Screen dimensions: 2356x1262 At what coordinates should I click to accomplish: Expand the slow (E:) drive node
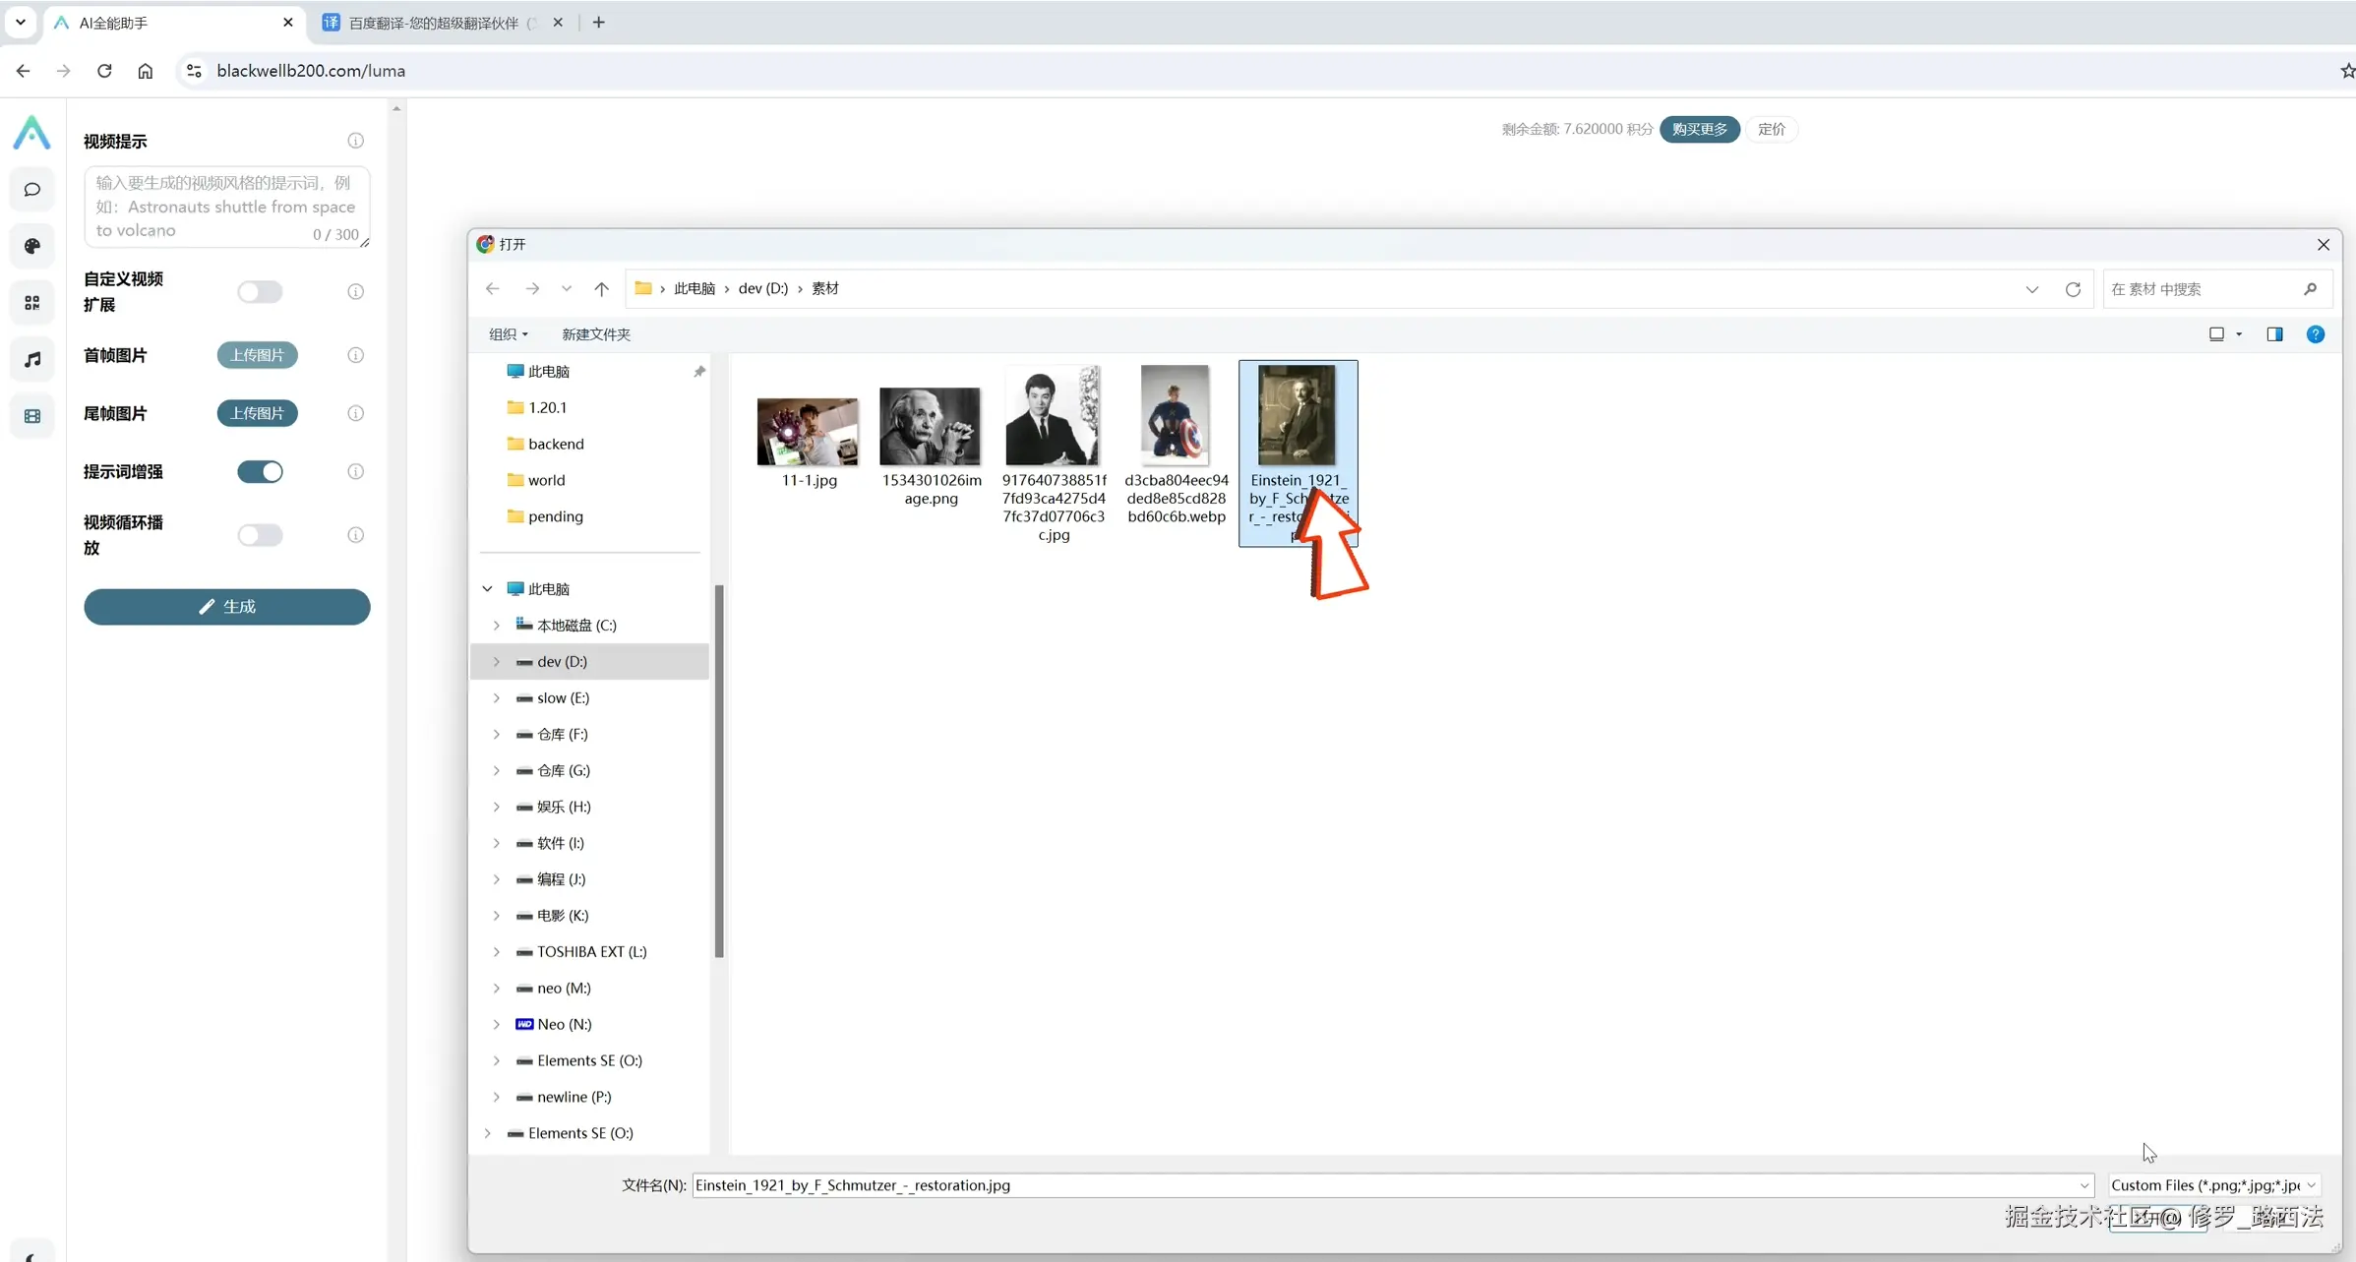click(x=497, y=698)
